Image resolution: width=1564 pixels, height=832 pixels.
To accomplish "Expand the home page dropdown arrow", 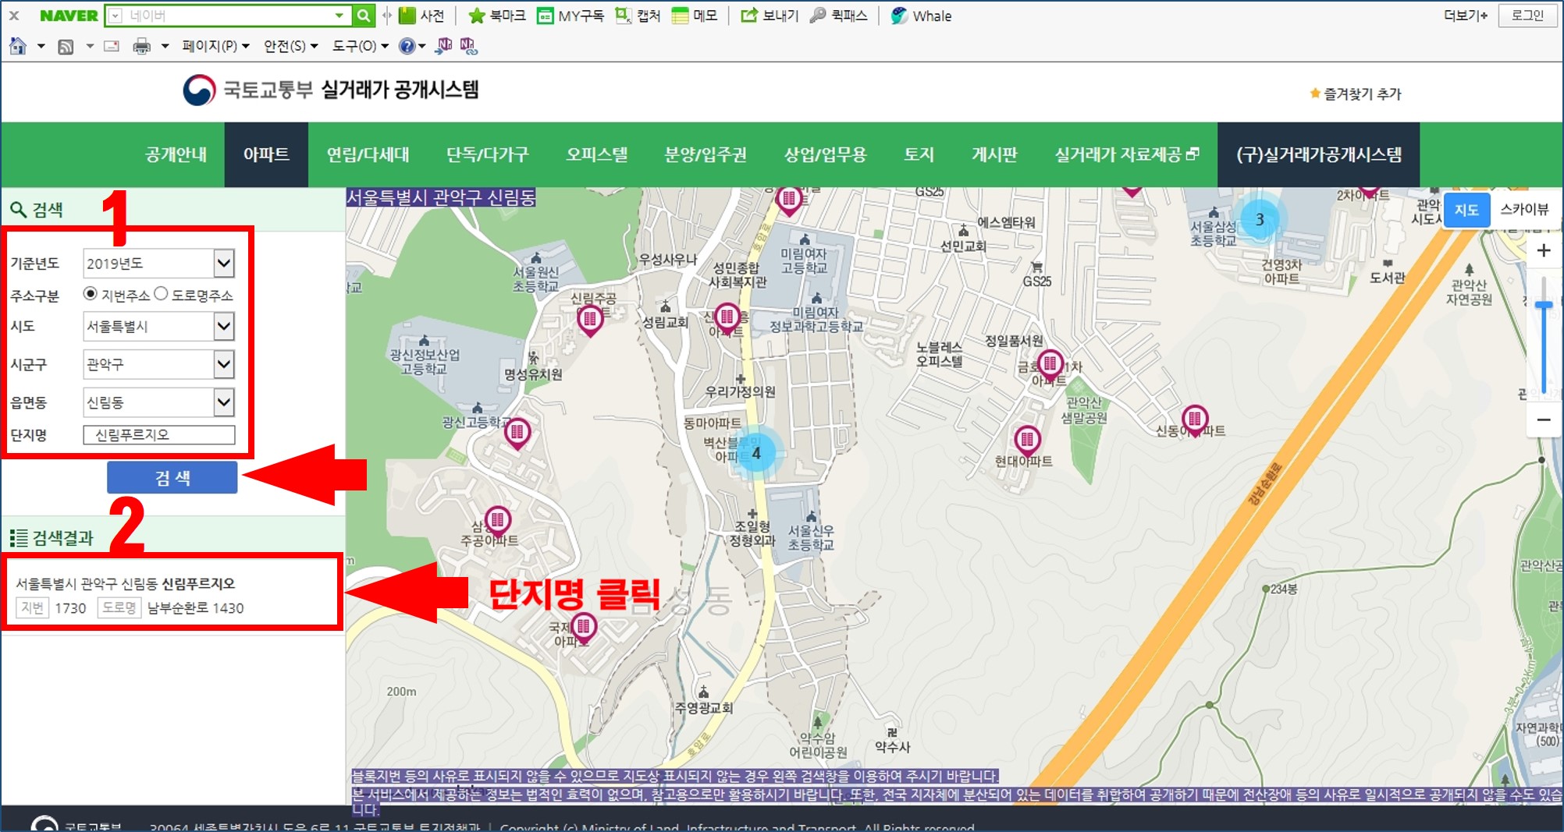I will click(41, 47).
